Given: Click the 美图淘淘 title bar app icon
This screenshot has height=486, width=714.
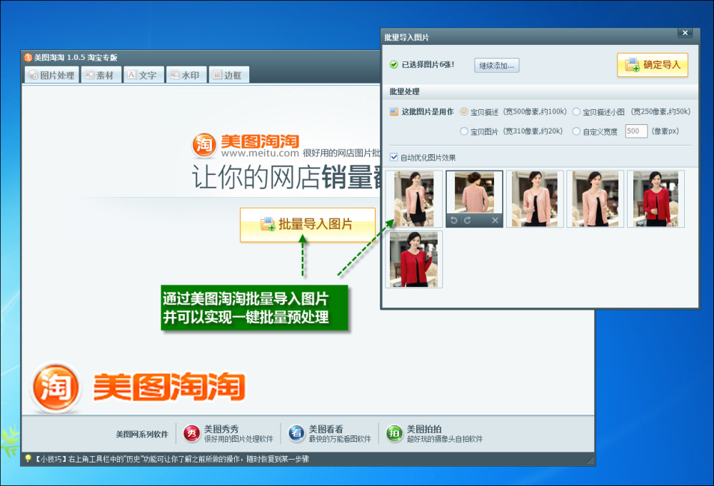Looking at the screenshot, I should tap(29, 57).
